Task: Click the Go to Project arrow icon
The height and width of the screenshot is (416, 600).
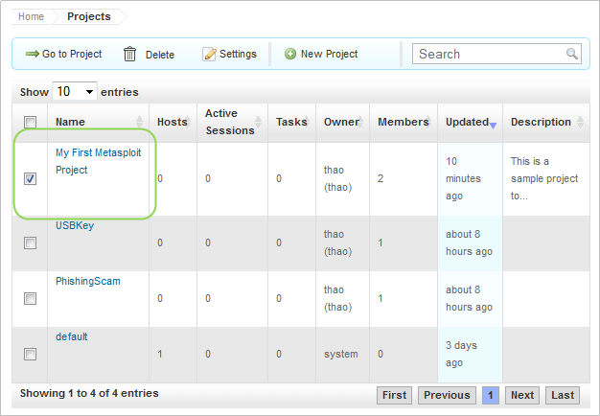Action: point(32,55)
